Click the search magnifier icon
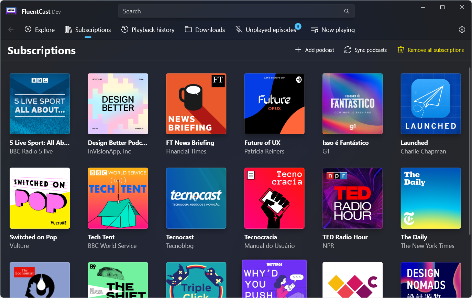472x298 pixels. point(346,11)
